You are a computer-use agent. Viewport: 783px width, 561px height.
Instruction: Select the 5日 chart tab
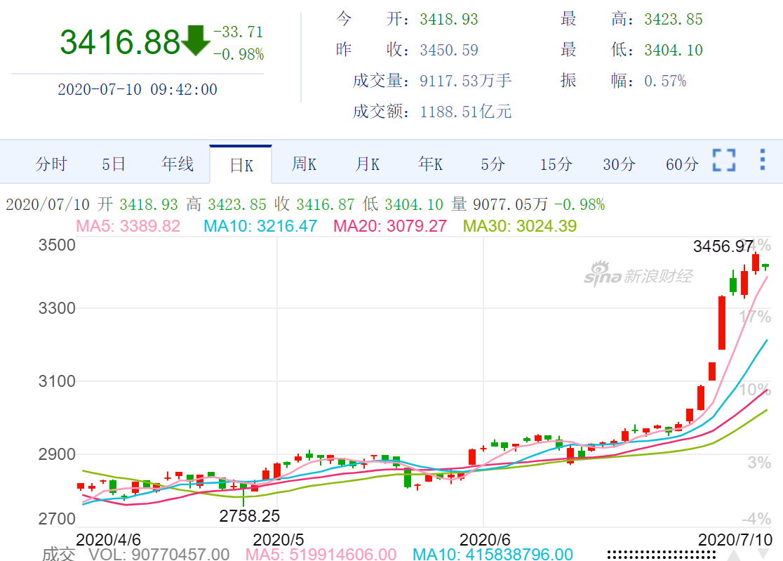114,164
